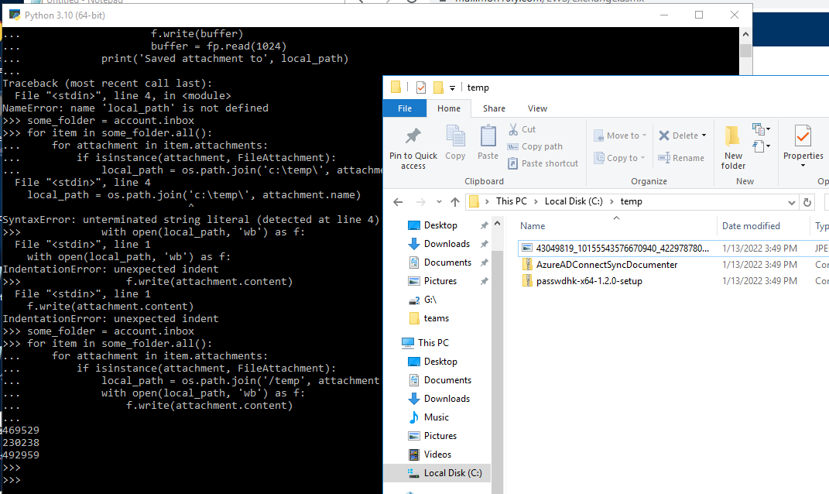829x494 pixels.
Task: Switch to the Share ribbon tab
Action: pos(494,108)
